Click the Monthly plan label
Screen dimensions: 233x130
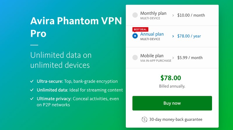[x=153, y=13]
